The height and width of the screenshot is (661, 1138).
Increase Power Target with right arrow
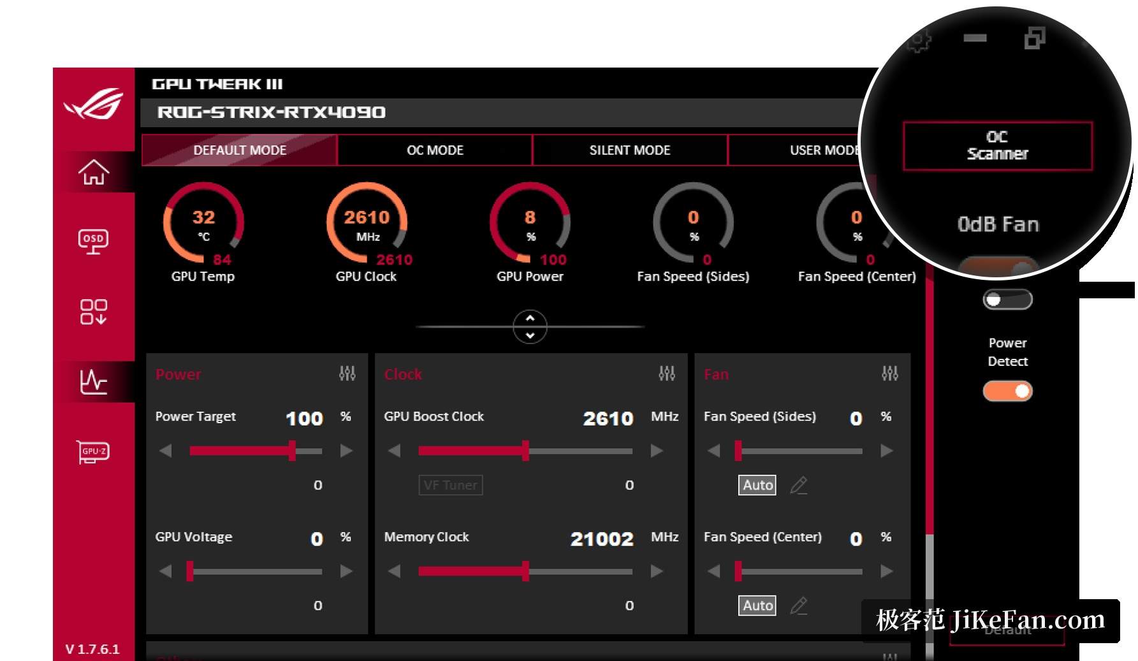pos(346,451)
